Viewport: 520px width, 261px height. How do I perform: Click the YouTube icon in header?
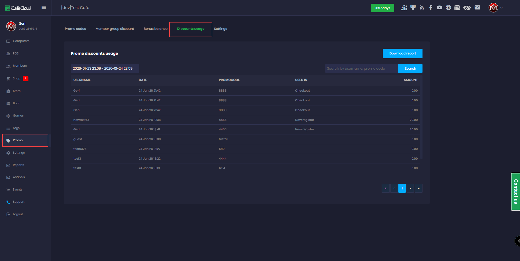(439, 8)
